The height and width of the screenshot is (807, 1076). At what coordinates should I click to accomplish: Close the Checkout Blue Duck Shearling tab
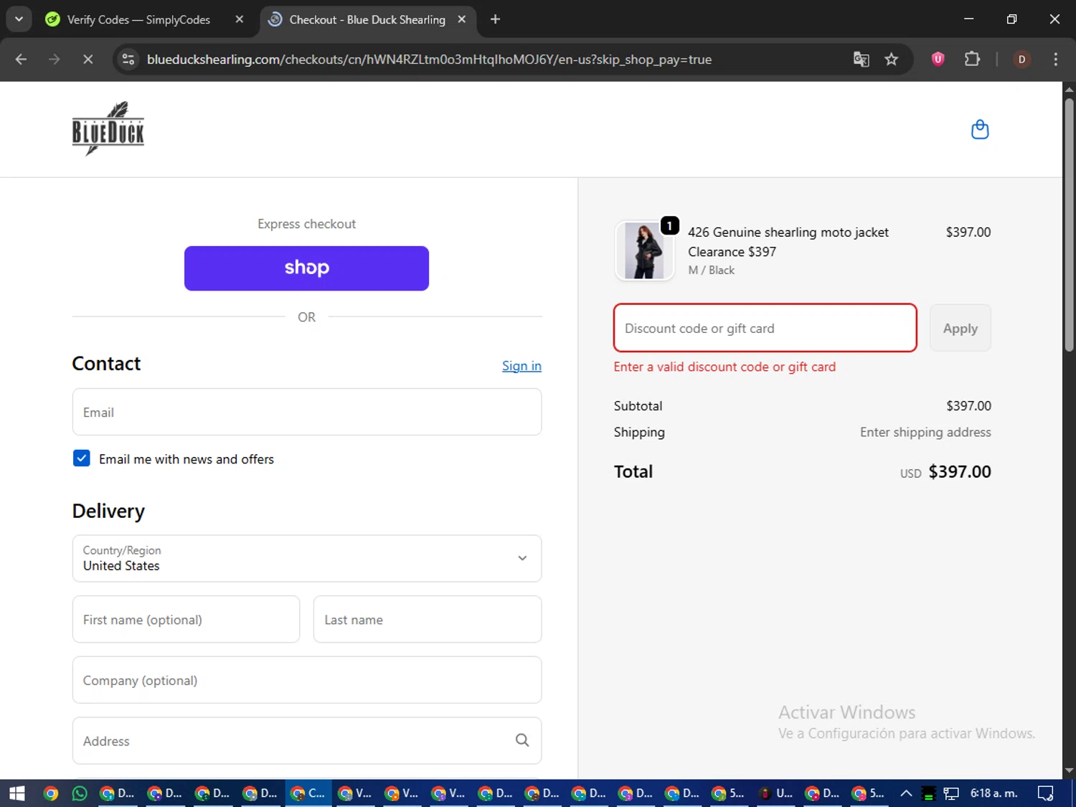pyautogui.click(x=462, y=19)
